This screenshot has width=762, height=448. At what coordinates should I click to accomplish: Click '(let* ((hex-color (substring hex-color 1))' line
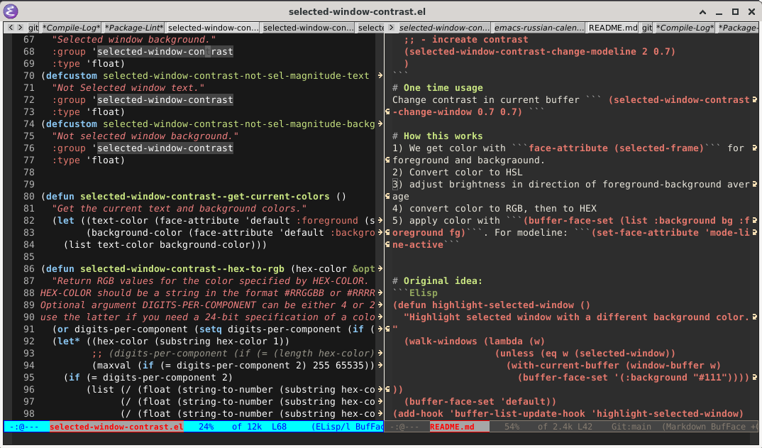point(170,341)
